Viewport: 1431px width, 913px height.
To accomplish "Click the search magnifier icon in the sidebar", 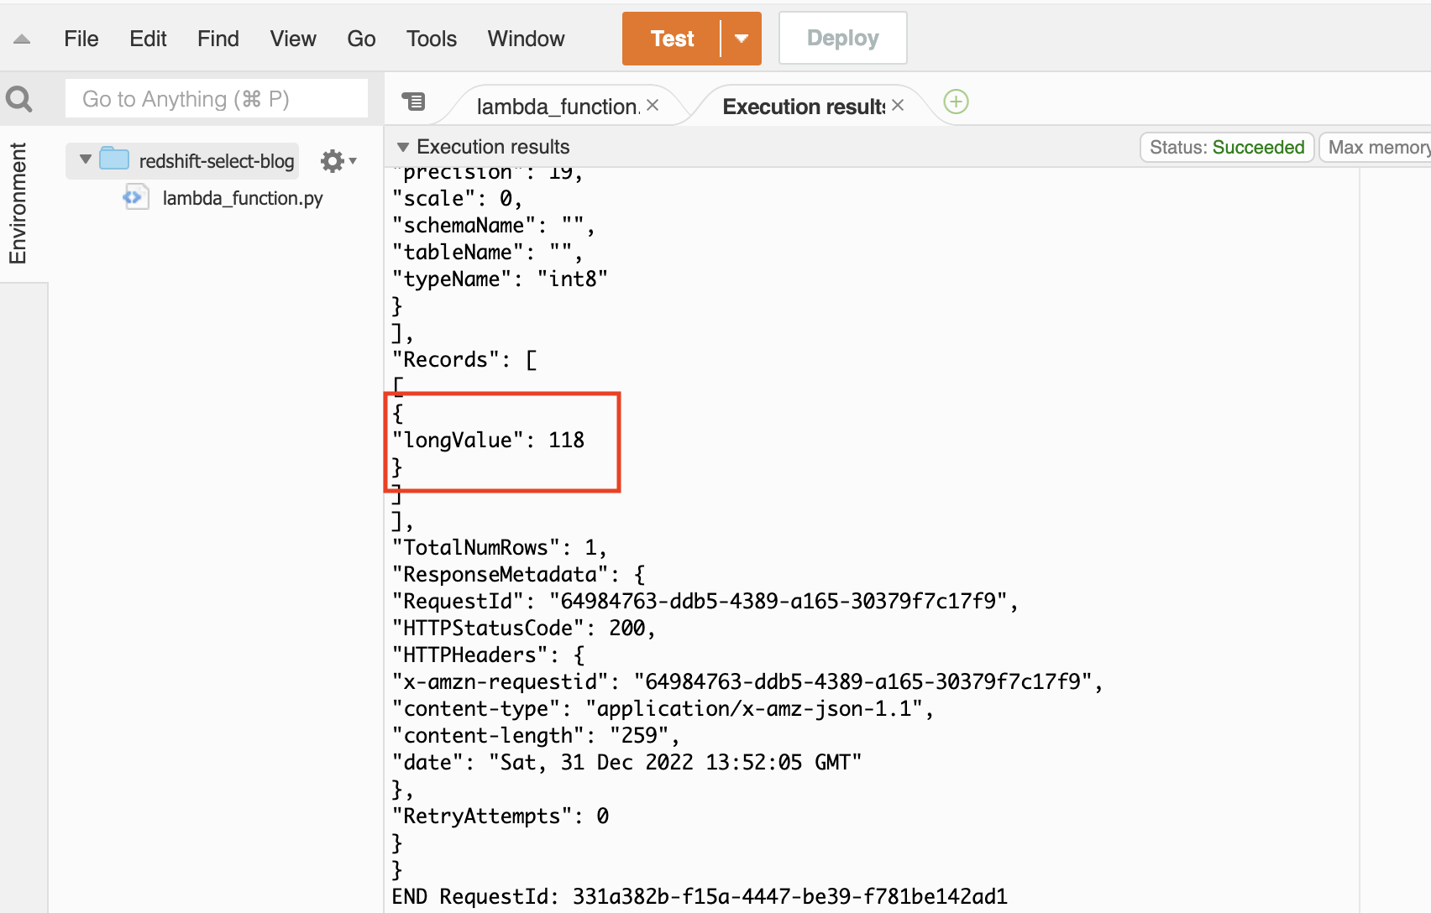I will pyautogui.click(x=18, y=98).
